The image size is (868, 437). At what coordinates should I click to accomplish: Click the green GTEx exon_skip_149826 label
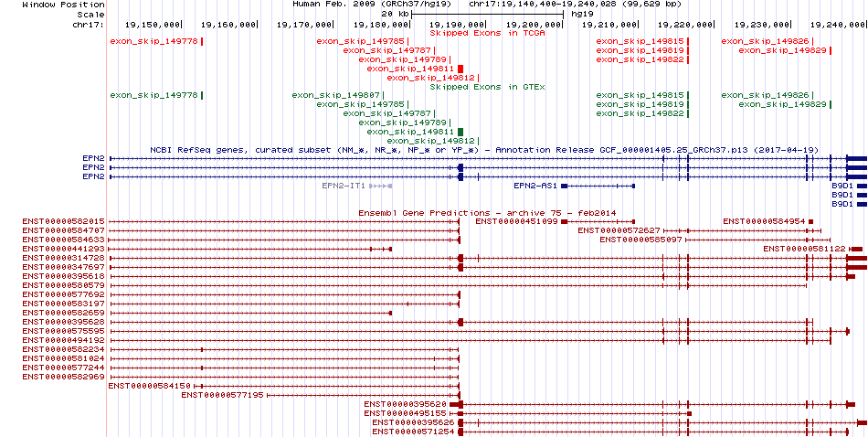coord(766,95)
